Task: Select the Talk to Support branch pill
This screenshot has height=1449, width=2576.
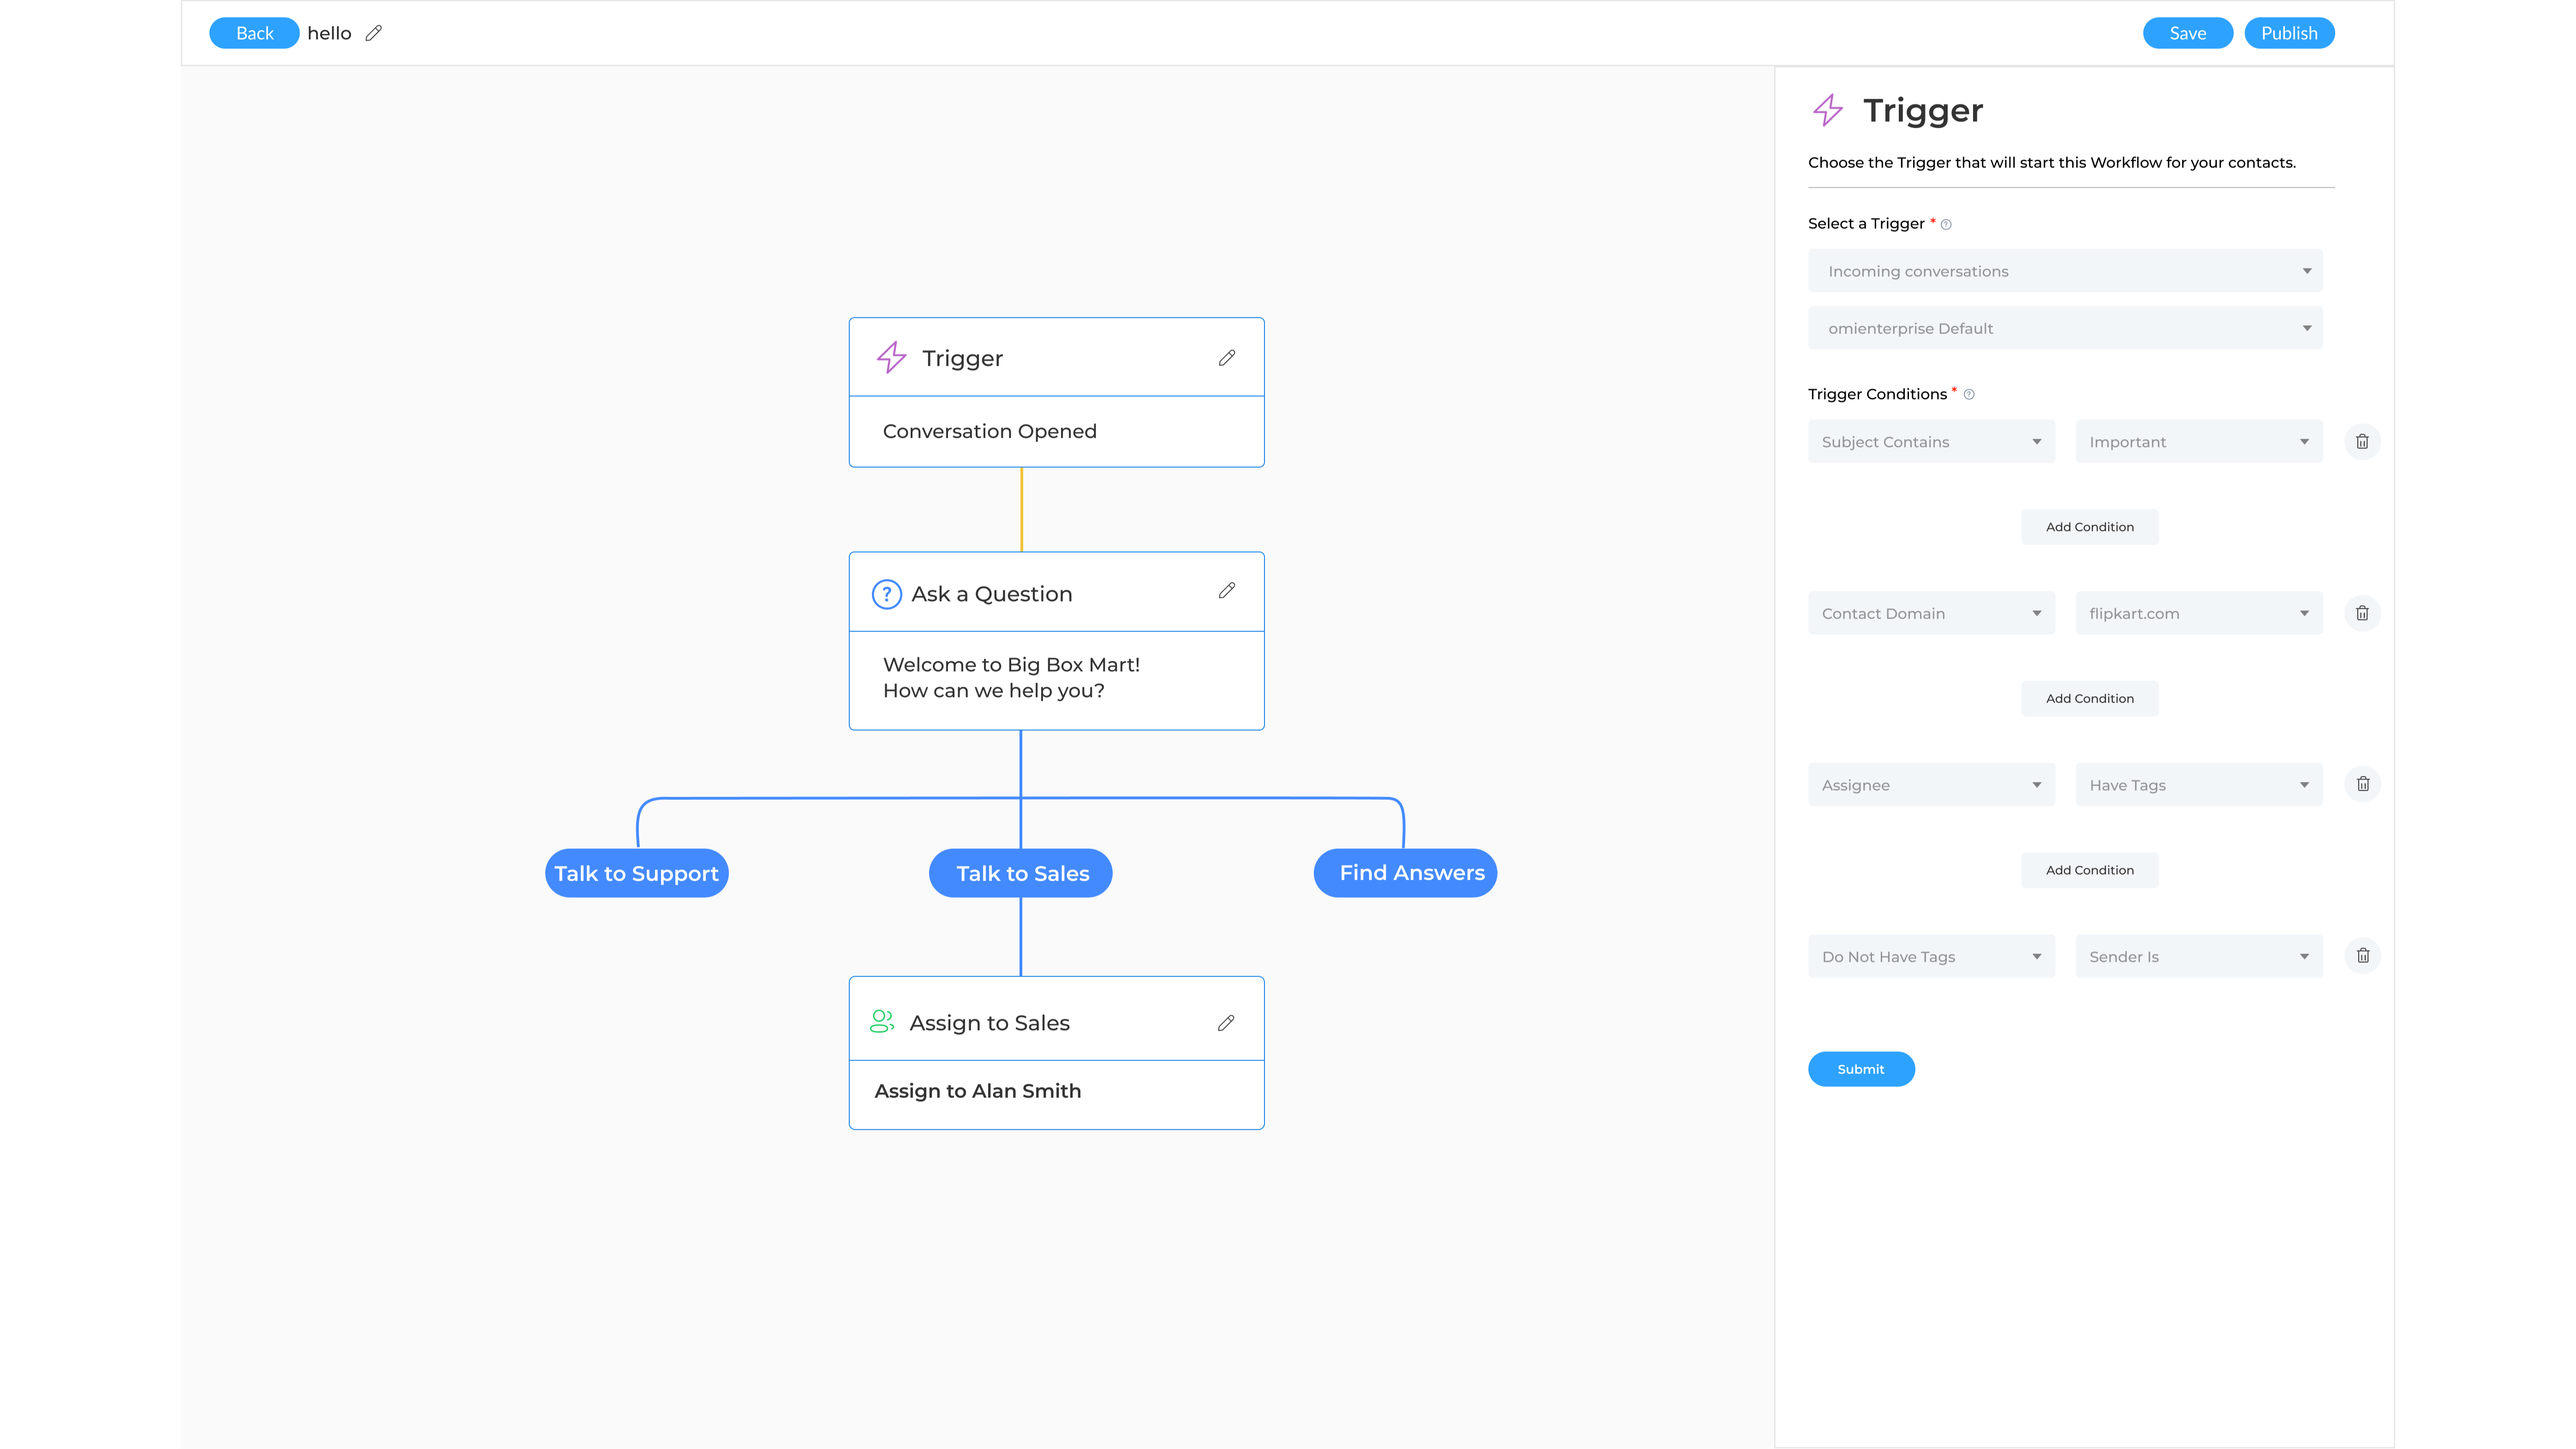Action: click(x=636, y=872)
